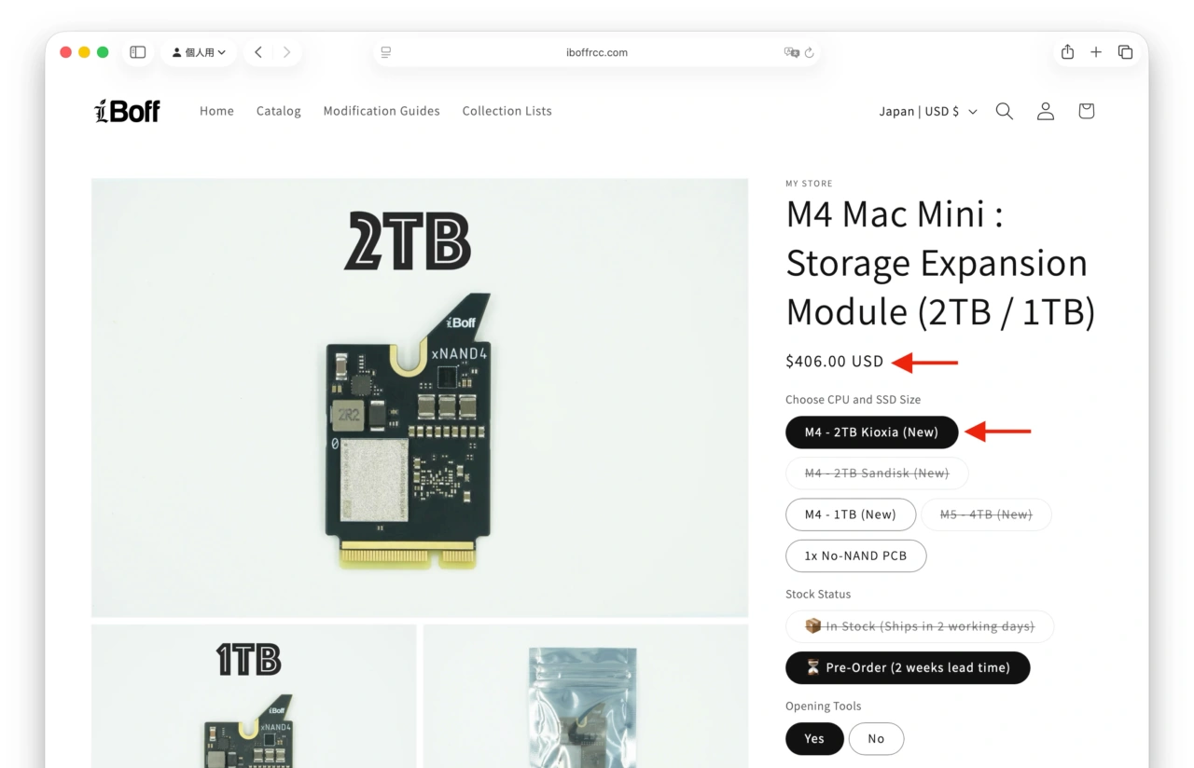Choose No for Opening Tools
Image resolution: width=1194 pixels, height=768 pixels.
pos(876,738)
